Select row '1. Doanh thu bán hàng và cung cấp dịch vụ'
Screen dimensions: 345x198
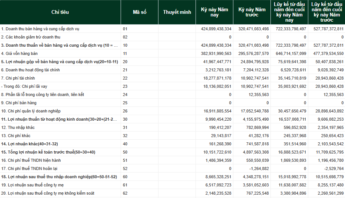tap(172, 29)
